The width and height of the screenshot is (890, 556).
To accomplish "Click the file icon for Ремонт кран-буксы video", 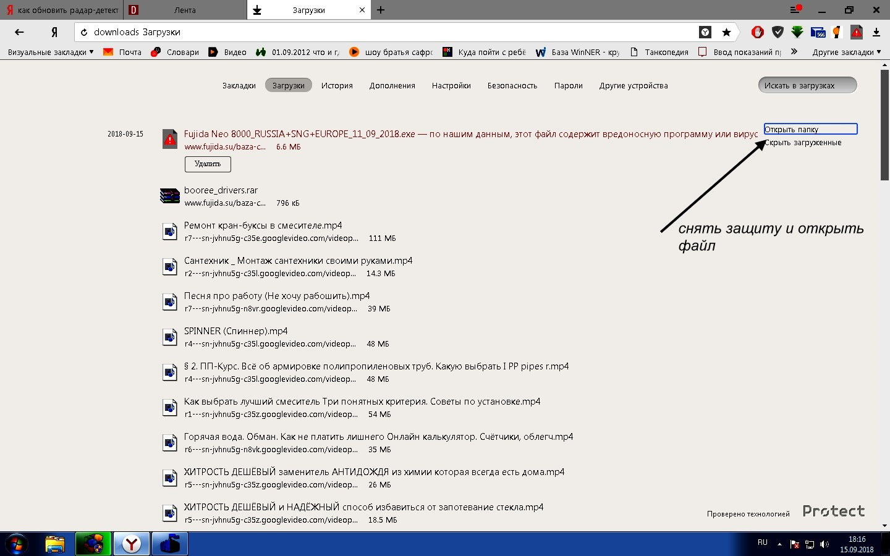I will coord(169,232).
